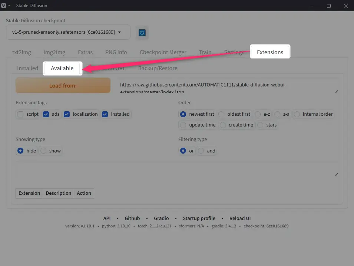Click the checkpoint hash 6ce0161689 text
The image size is (354, 266).
pos(278,226)
